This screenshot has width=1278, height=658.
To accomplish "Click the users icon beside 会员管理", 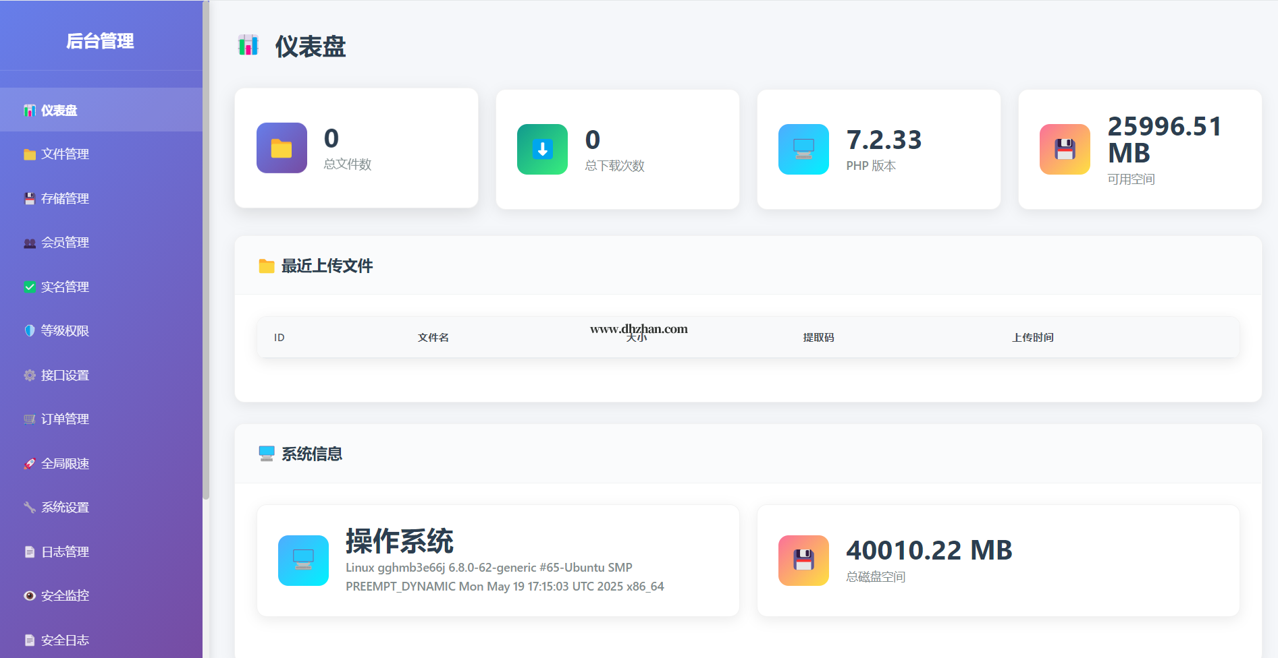I will (x=30, y=243).
